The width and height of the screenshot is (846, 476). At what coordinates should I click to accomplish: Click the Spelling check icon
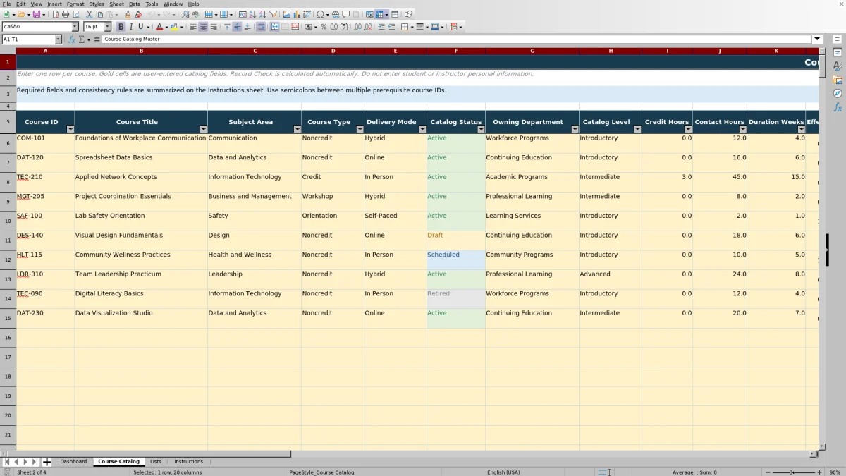coord(195,14)
